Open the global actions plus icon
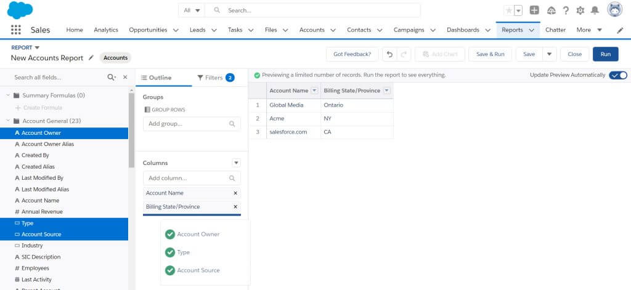Screen dimensions: 631x290 pos(534,10)
